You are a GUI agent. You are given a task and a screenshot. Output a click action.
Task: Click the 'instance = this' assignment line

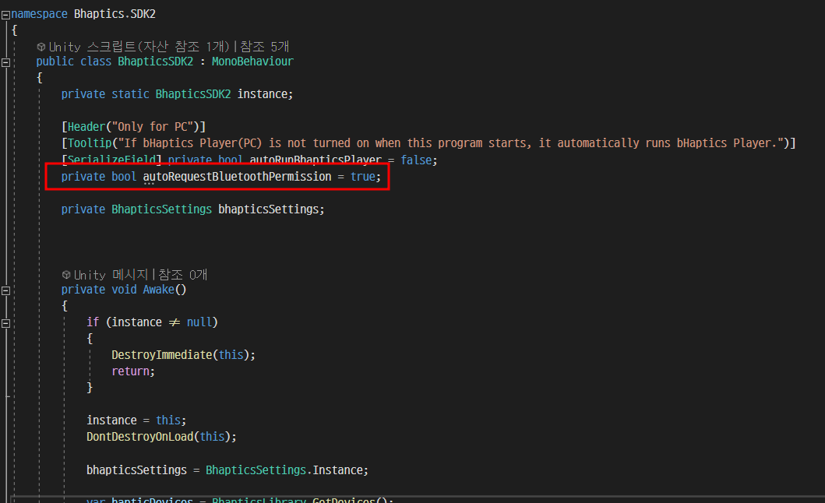pyautogui.click(x=136, y=420)
